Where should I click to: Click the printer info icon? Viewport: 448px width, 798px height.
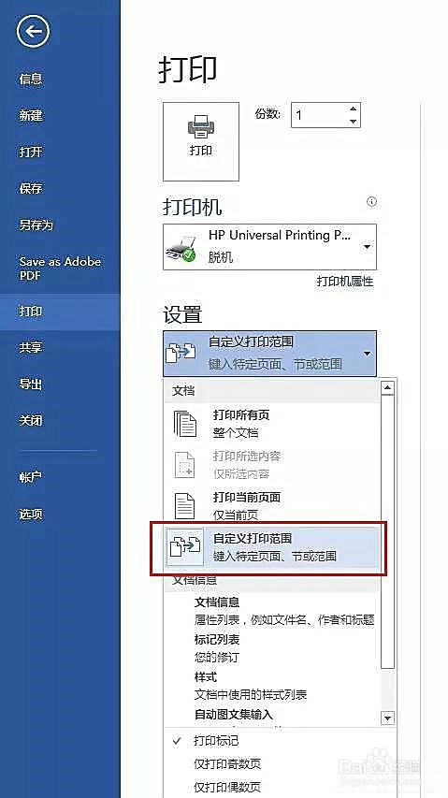371,202
